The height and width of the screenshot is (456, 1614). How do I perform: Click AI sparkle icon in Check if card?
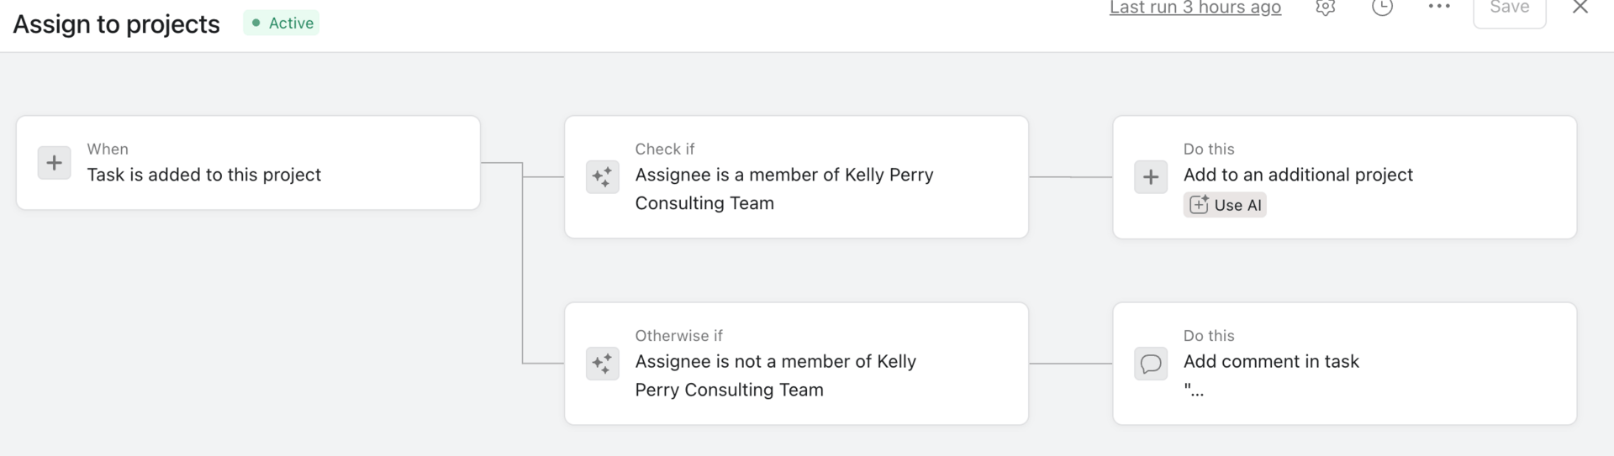pos(602,177)
